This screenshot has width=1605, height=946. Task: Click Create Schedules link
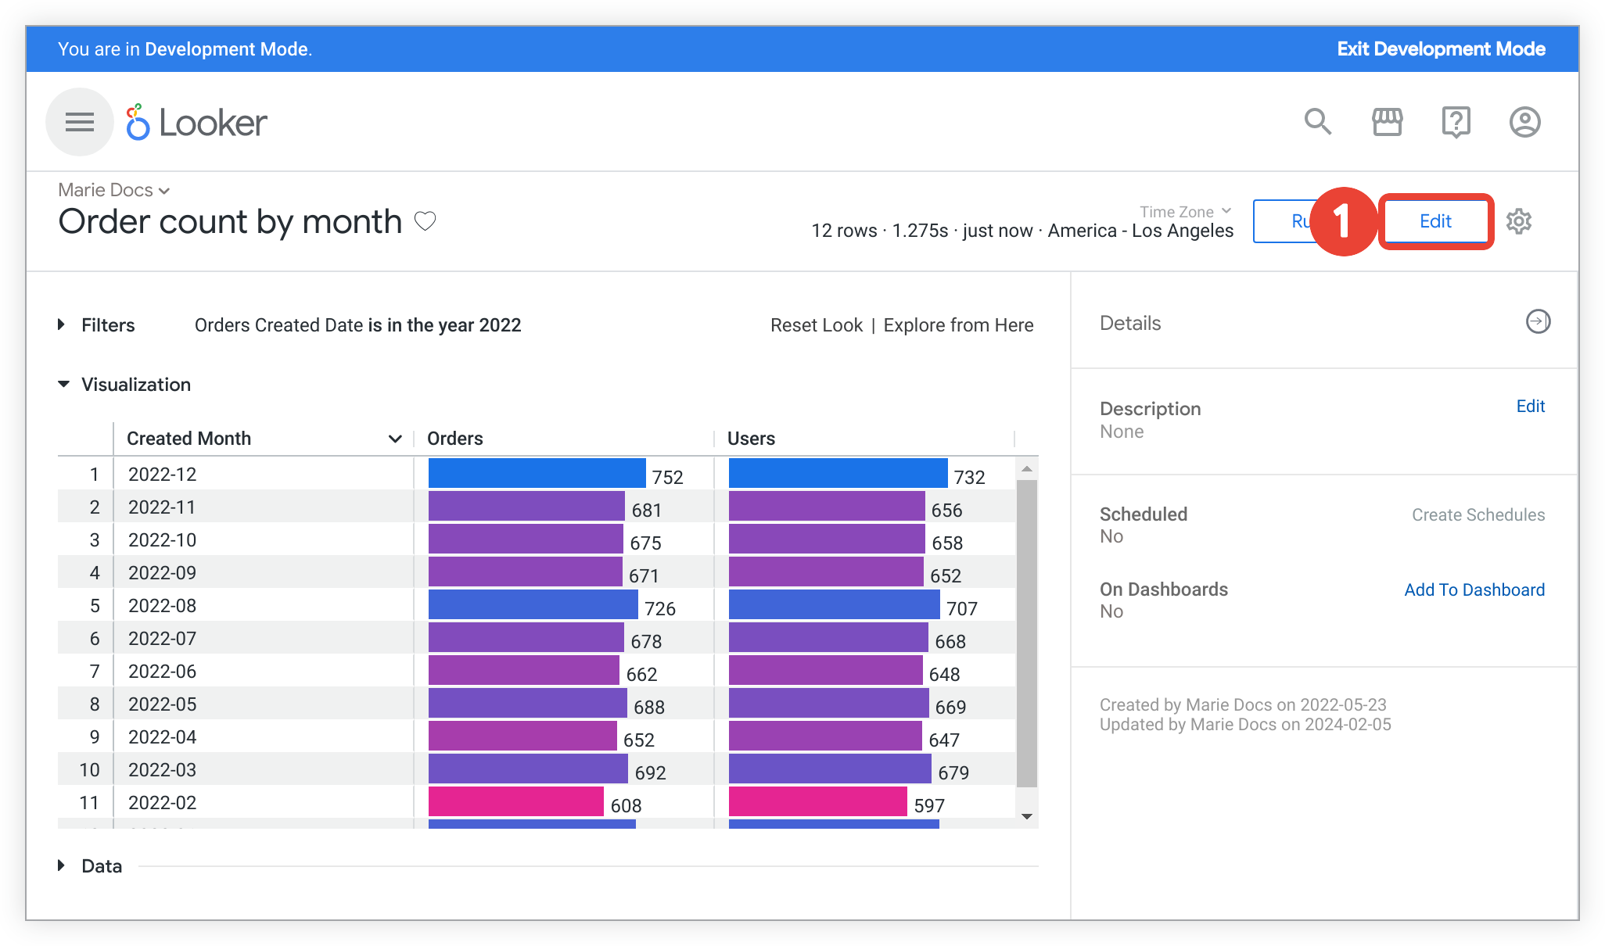point(1478,514)
